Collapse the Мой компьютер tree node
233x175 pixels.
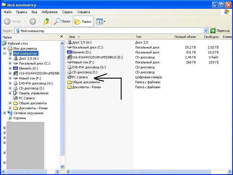(x=4, y=53)
